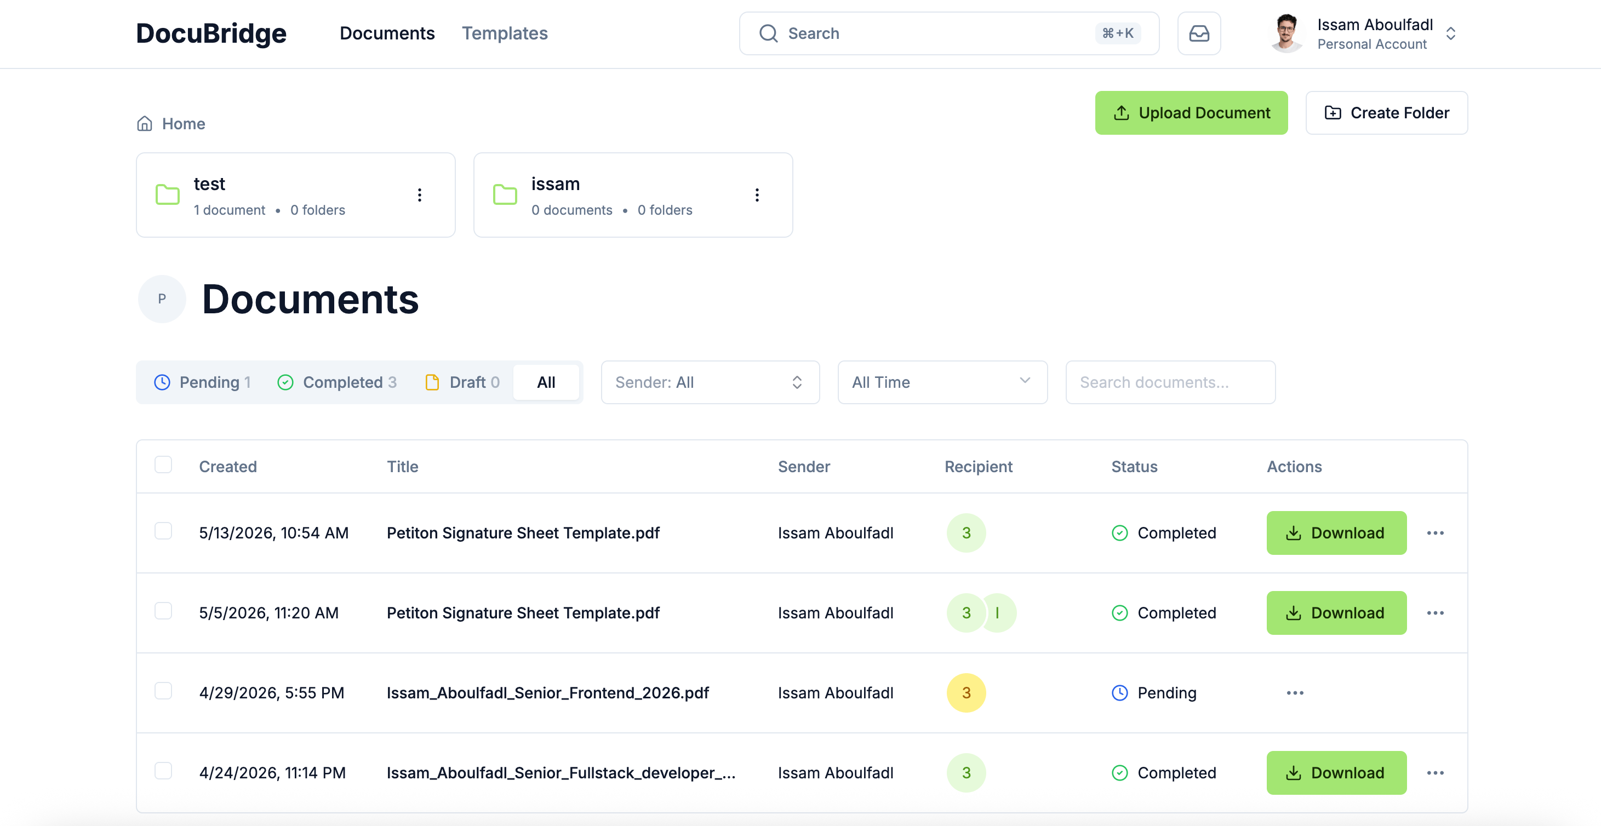Click the Sender column header
Viewport: 1601px width, 826px height.
pos(804,467)
